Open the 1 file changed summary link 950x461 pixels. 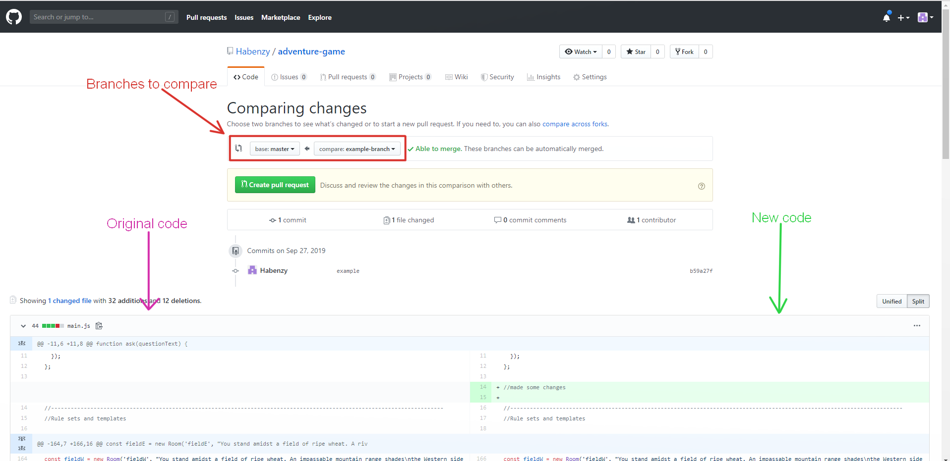(409, 220)
